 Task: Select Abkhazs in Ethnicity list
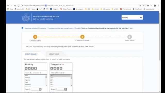pos(35,78)
